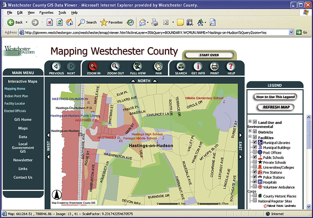Click the Westchestergov.com logo
Screen dimensions: 313x218
coord(19,50)
